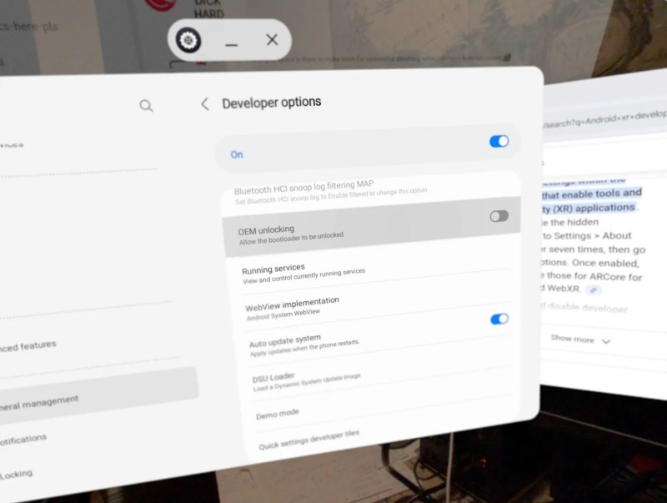Open Notifications in the sidebar

25,438
